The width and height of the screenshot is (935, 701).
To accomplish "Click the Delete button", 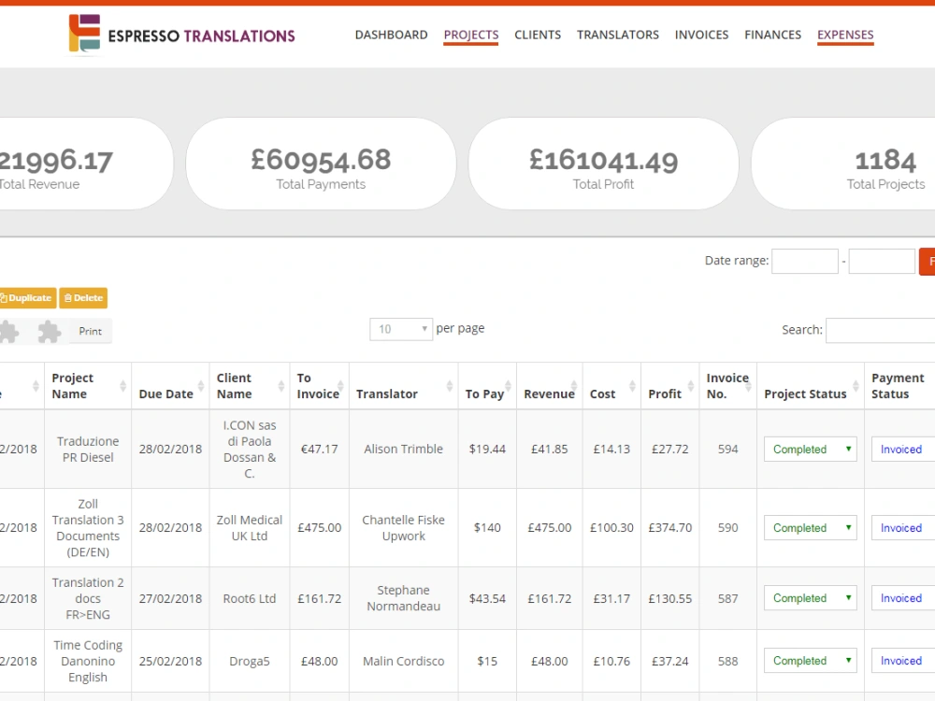I will pyautogui.click(x=83, y=297).
